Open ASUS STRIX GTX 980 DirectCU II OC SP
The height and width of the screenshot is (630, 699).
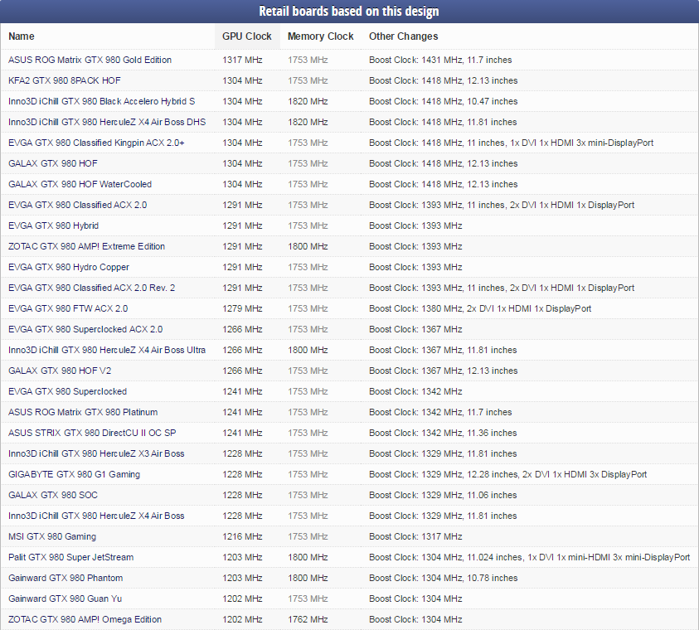[92, 433]
